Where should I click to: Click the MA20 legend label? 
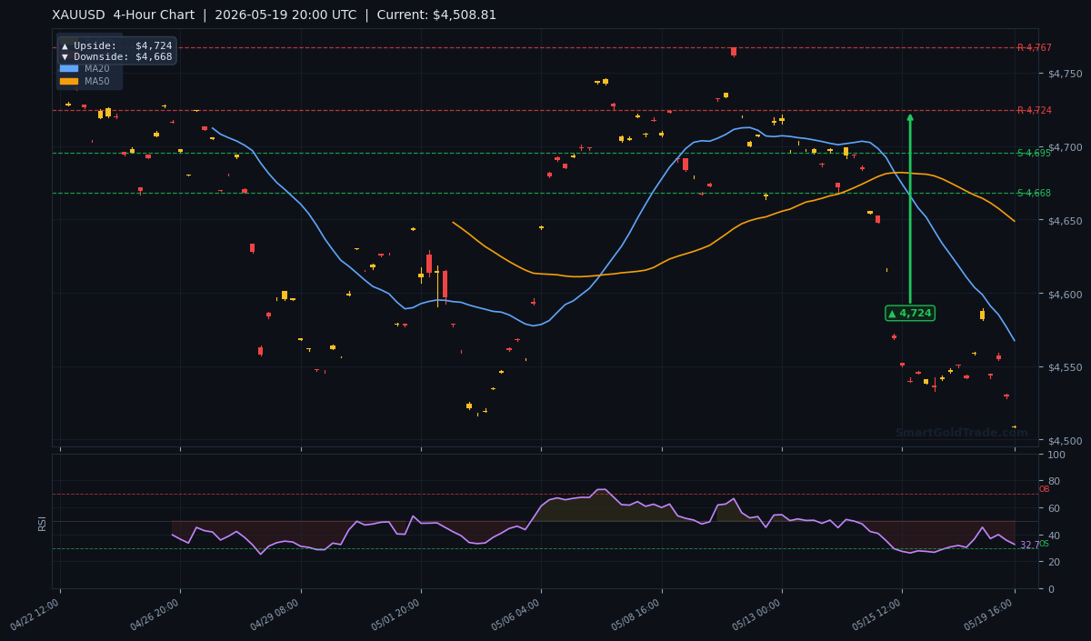97,68
